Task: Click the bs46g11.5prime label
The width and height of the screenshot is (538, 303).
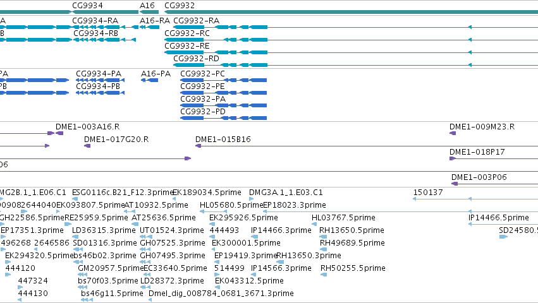Action: click(112, 294)
